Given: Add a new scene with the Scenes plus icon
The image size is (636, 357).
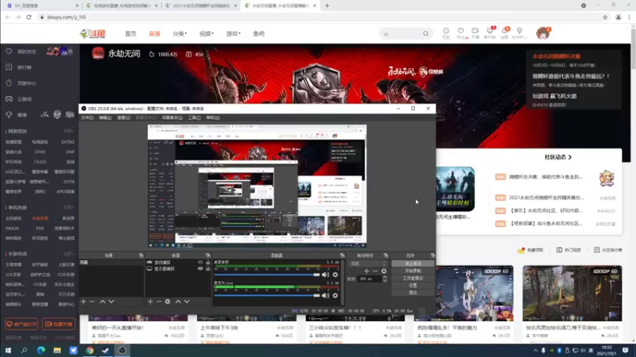Looking at the screenshot, I should click(x=83, y=301).
